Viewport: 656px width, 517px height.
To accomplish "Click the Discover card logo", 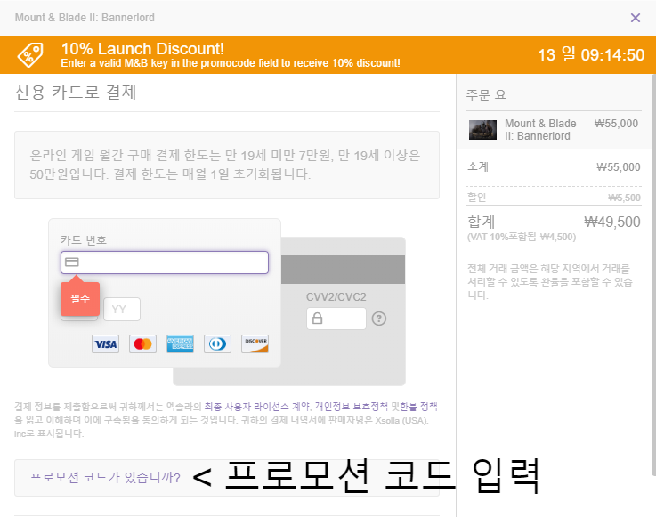I will point(255,343).
